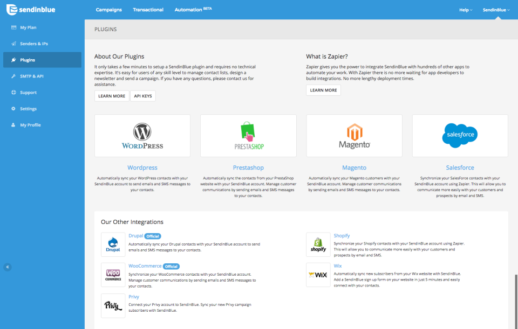This screenshot has width=518, height=329.
Task: Open the SendinBlue account dropdown
Action: point(495,9)
